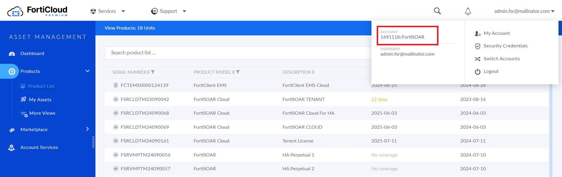Click the Products globe icon
This screenshot has height=177, width=562.
pyautogui.click(x=12, y=71)
